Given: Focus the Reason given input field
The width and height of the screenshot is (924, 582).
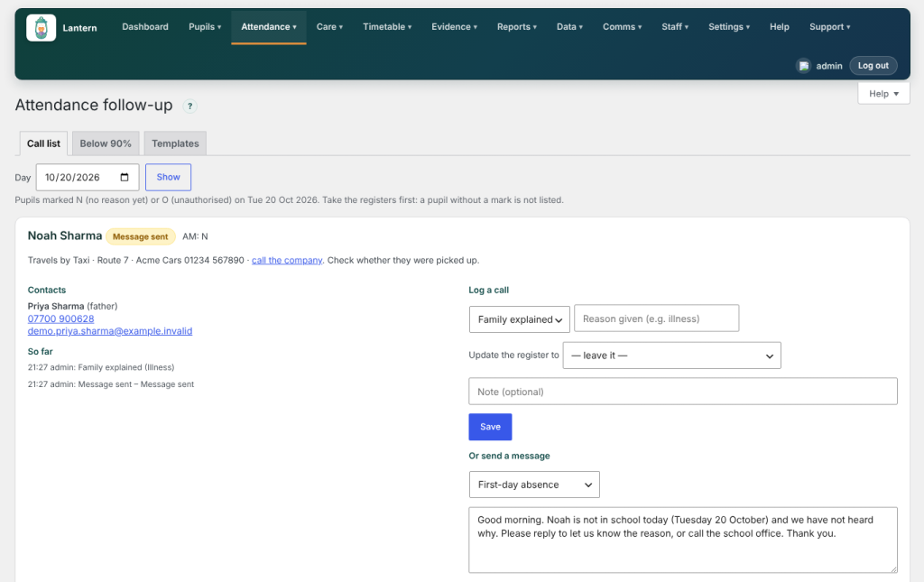Looking at the screenshot, I should pyautogui.click(x=657, y=319).
